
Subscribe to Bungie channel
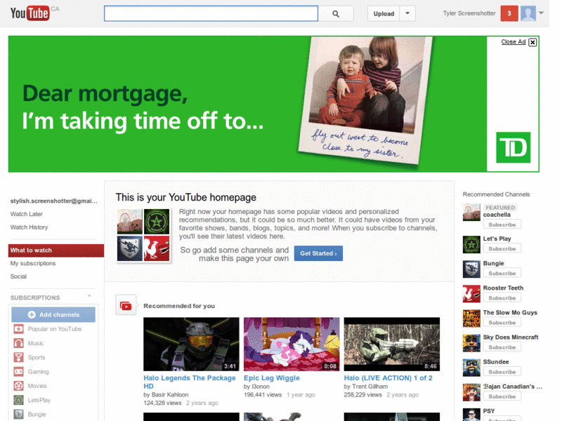(502, 273)
